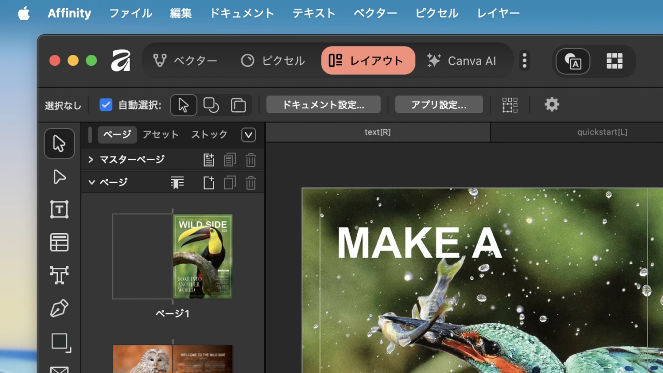Screen dimensions: 663x373
Task: Expand the マスターページ section
Action: point(91,160)
